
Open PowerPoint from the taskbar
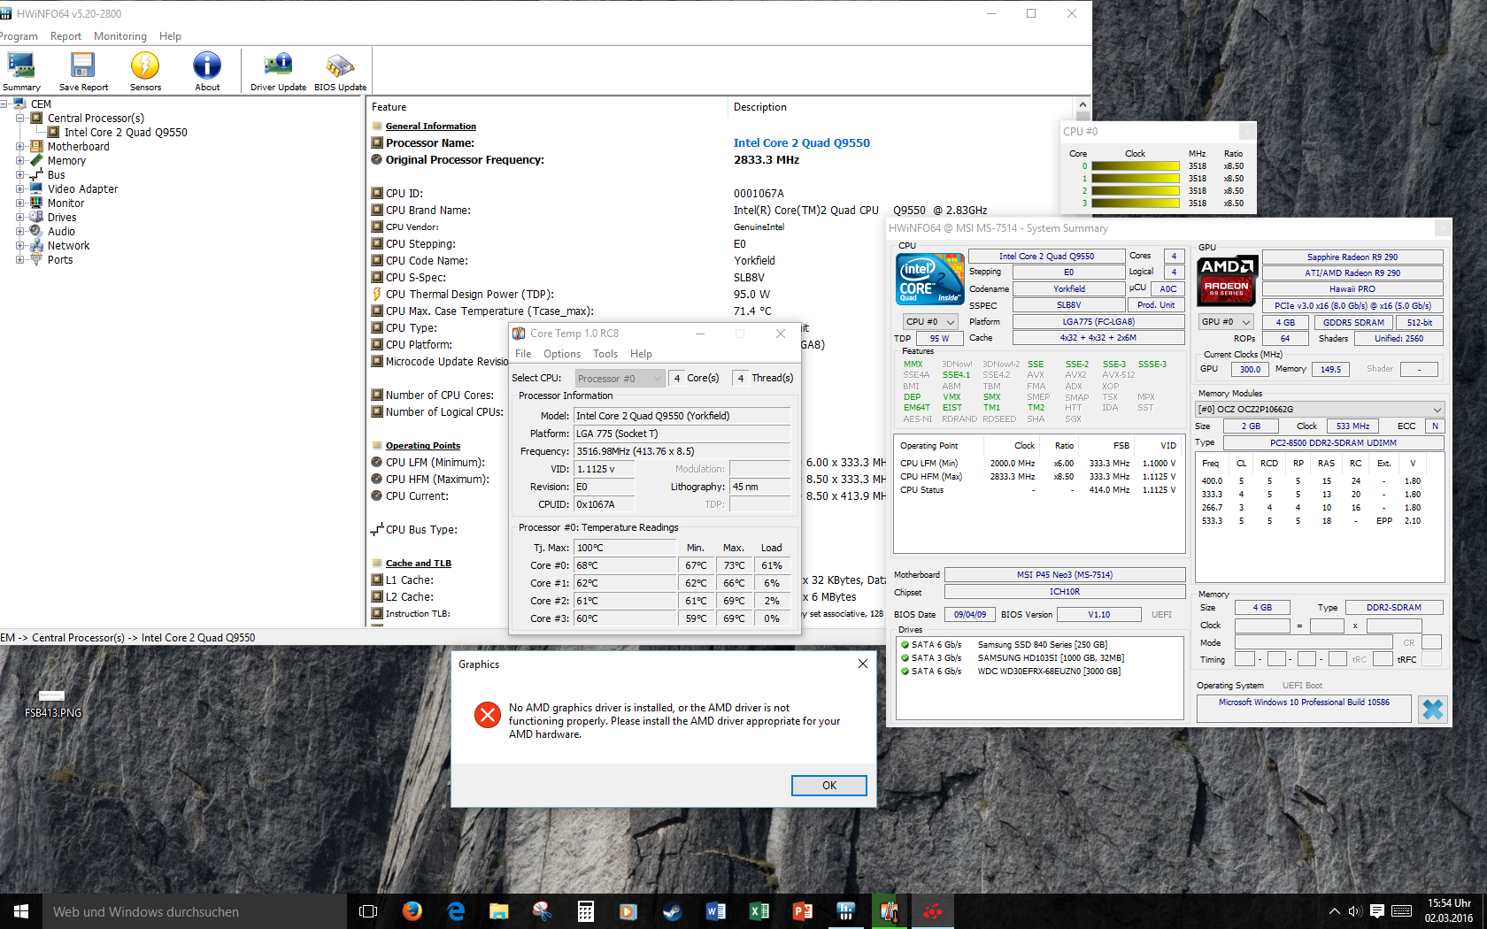[x=803, y=911]
